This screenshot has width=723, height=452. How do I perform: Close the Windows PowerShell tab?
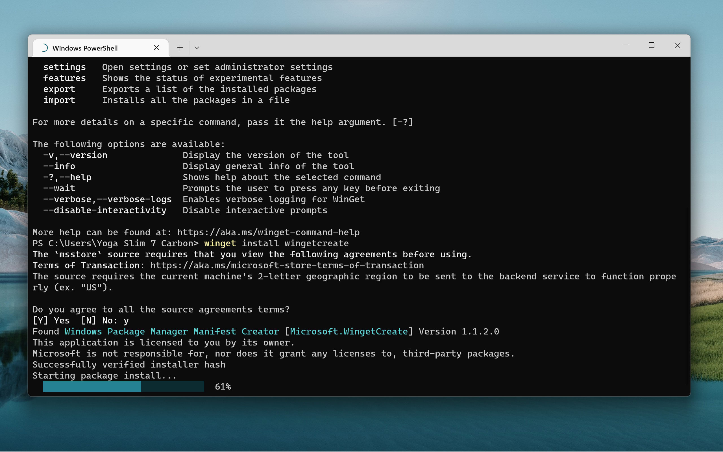point(156,48)
